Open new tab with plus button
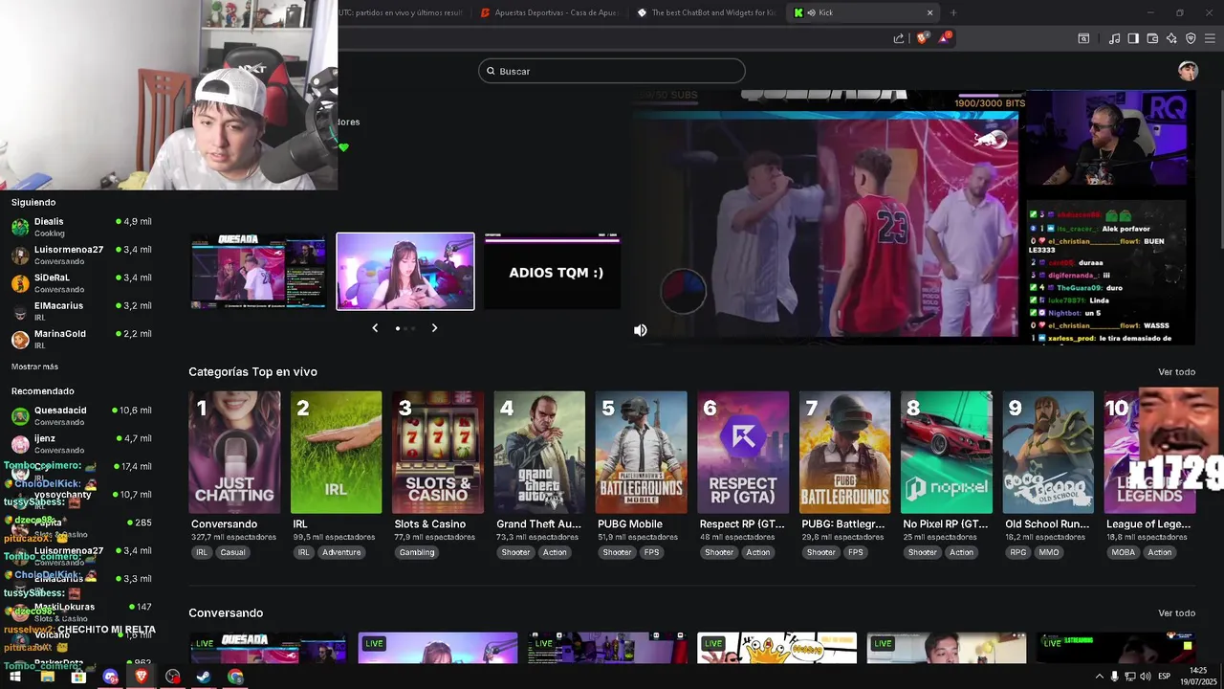 [x=953, y=12]
